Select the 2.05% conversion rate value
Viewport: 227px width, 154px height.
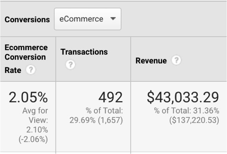click(28, 97)
